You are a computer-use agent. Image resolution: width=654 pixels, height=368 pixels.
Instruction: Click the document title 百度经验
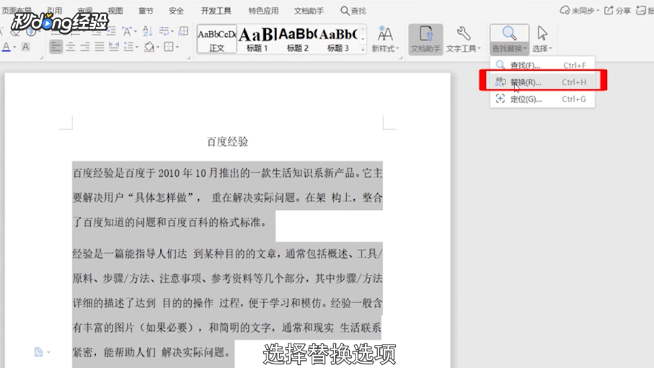tap(227, 142)
